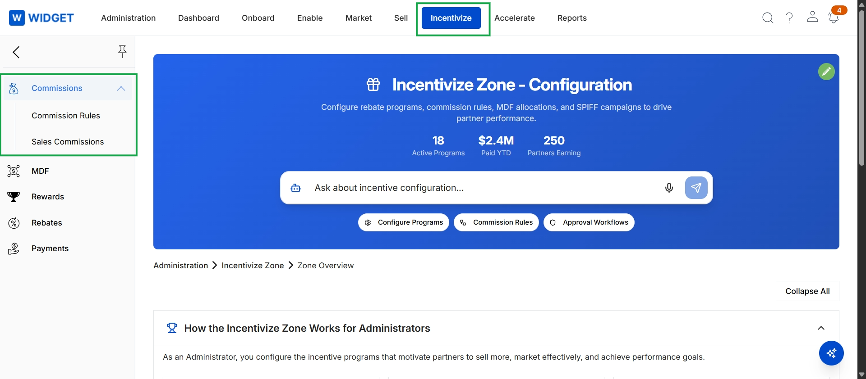Open Sales Commissions in sidebar
This screenshot has height=379, width=866.
click(68, 142)
